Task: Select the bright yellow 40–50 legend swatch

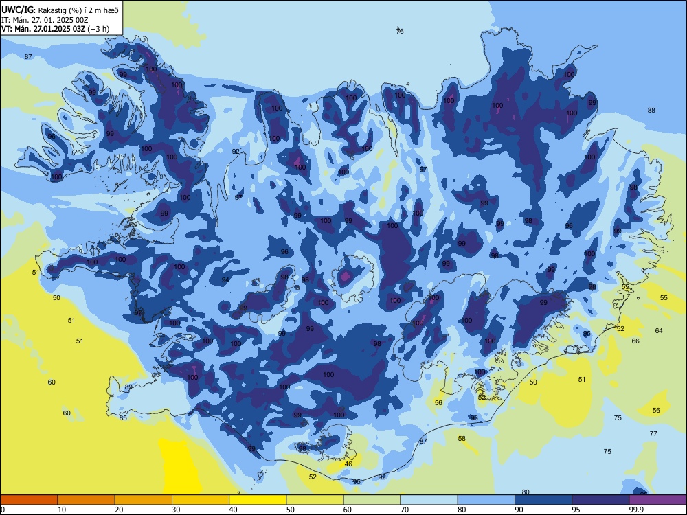Action: click(258, 500)
